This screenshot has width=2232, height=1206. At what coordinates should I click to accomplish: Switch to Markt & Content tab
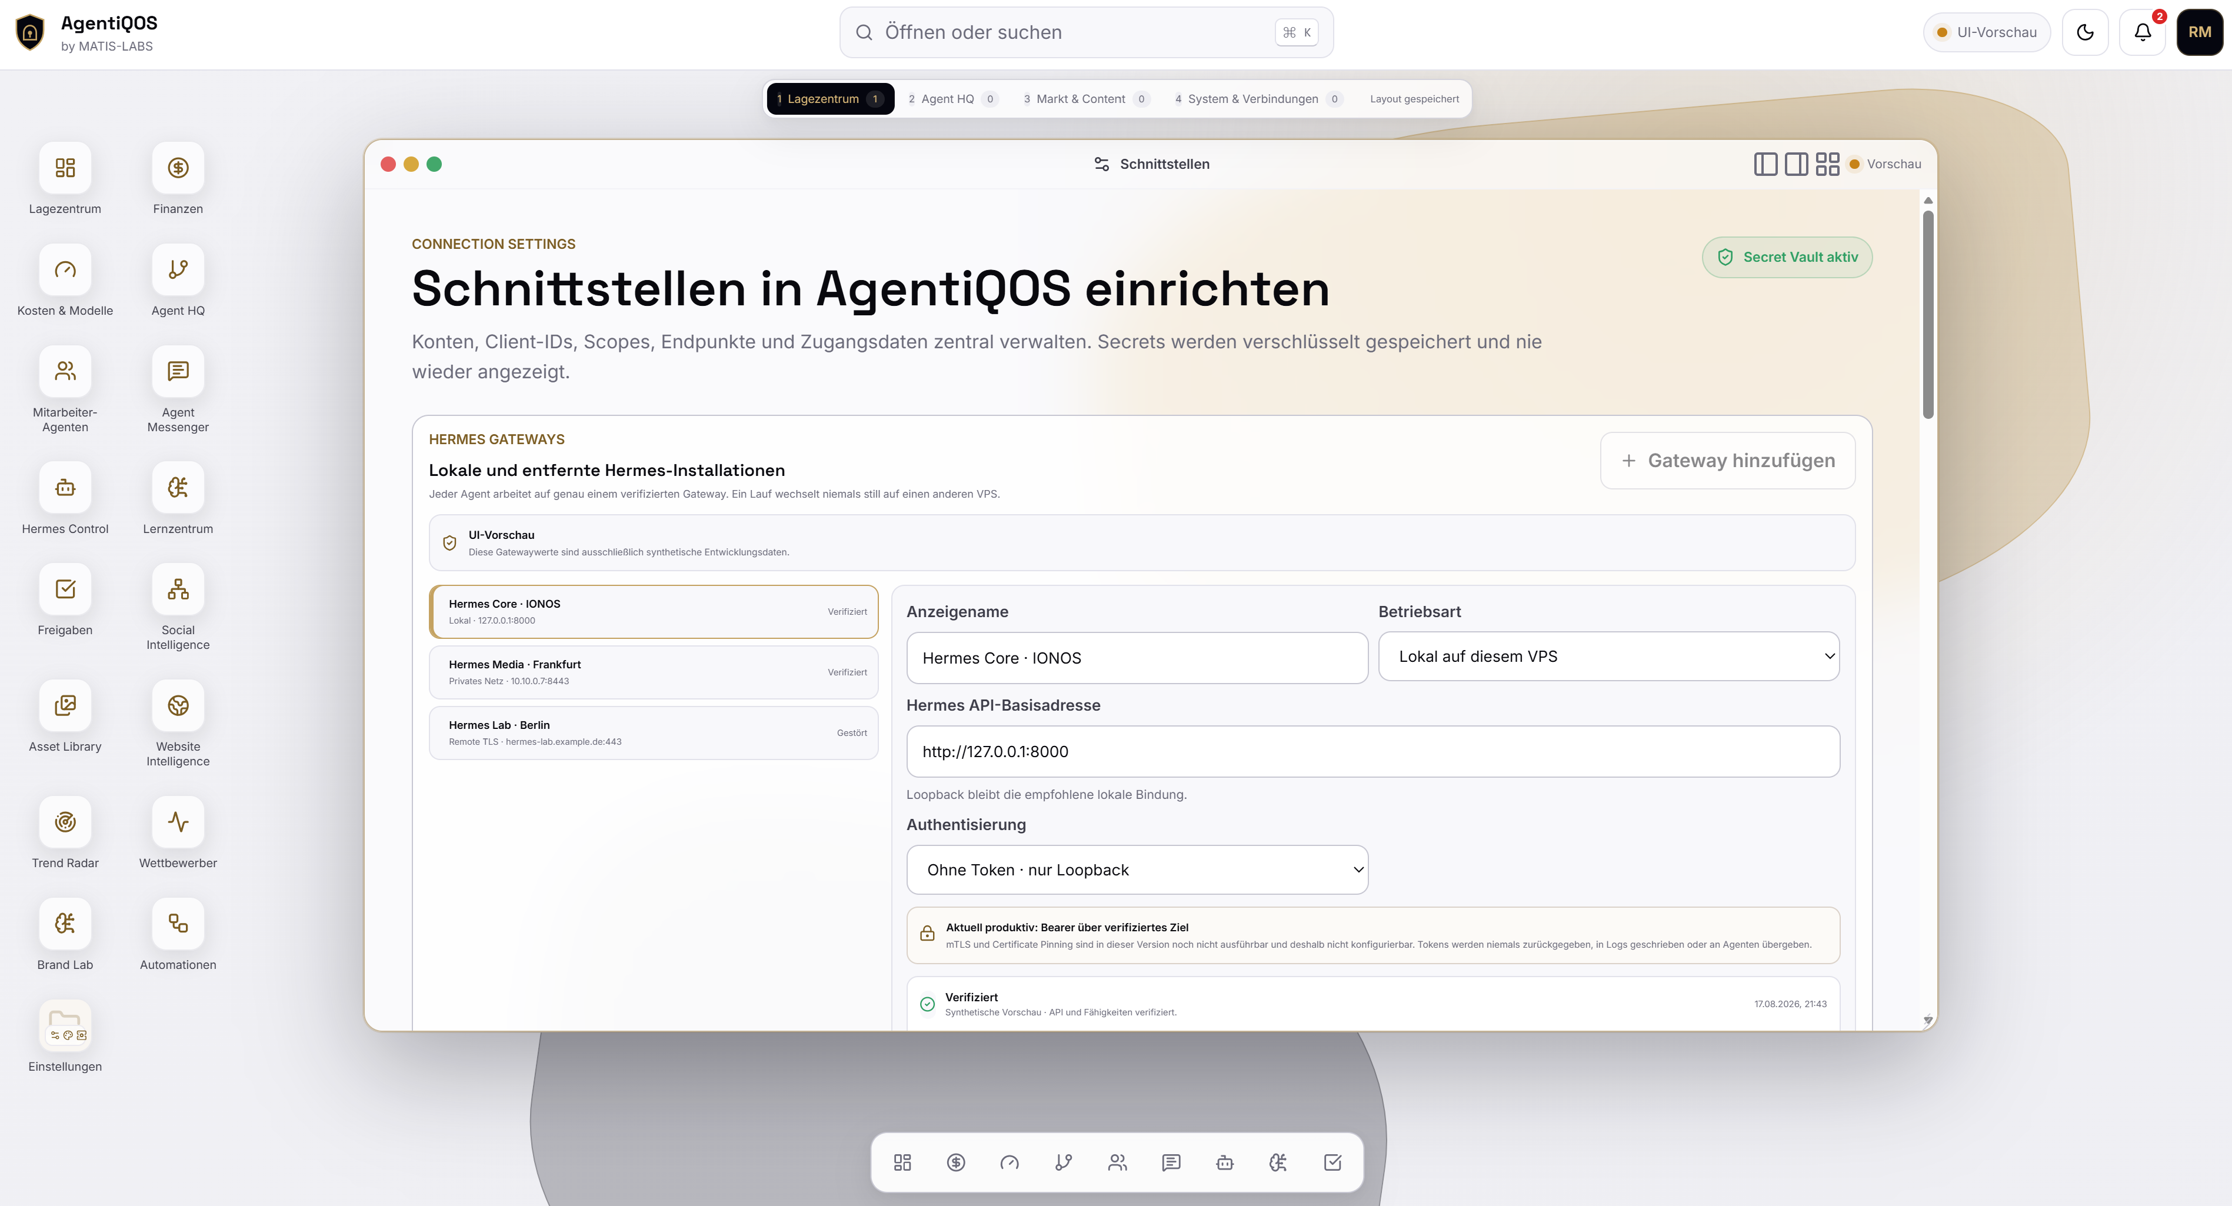pos(1087,99)
